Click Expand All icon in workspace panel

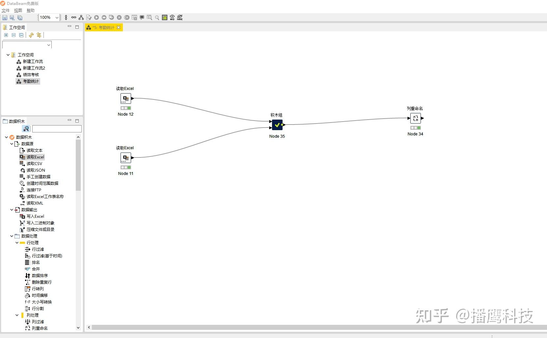6,35
